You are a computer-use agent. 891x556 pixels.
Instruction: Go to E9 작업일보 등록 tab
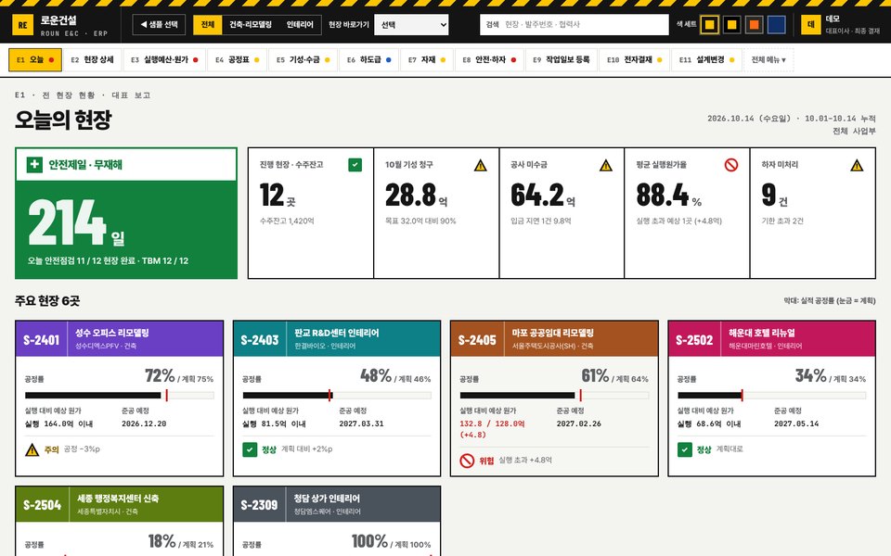tap(562, 59)
